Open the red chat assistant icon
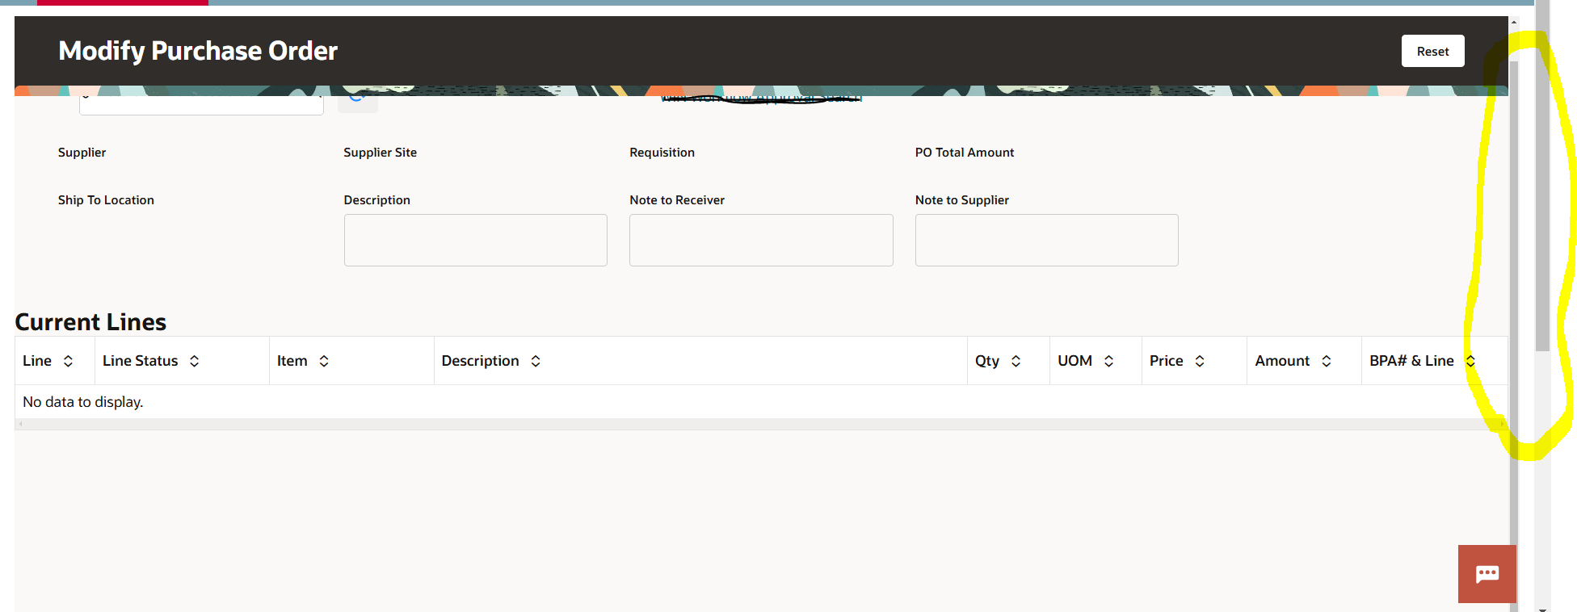 [1487, 574]
